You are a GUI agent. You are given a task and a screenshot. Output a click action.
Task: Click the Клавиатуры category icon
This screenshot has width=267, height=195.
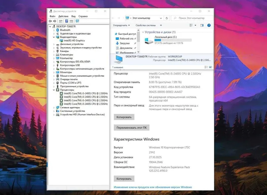pos(57,55)
